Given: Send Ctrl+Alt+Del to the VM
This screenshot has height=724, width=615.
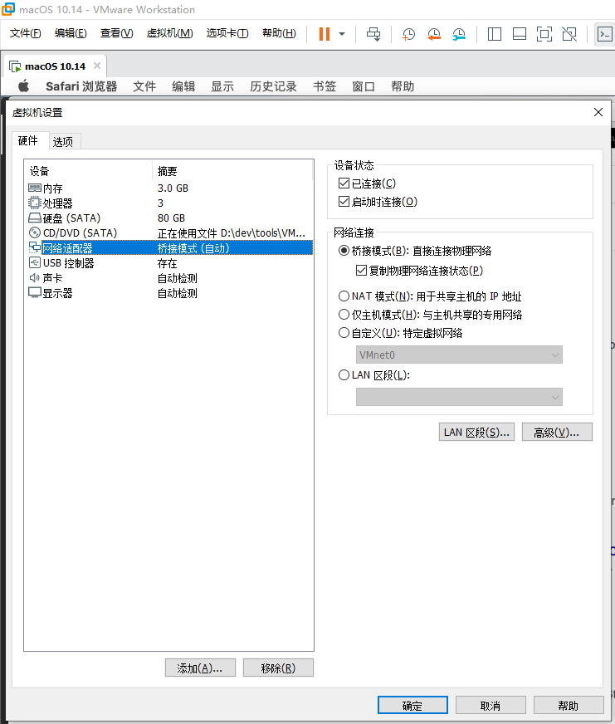Looking at the screenshot, I should coord(373,34).
